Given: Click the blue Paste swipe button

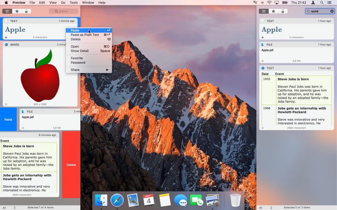Looking at the screenshot, I should click(8, 119).
